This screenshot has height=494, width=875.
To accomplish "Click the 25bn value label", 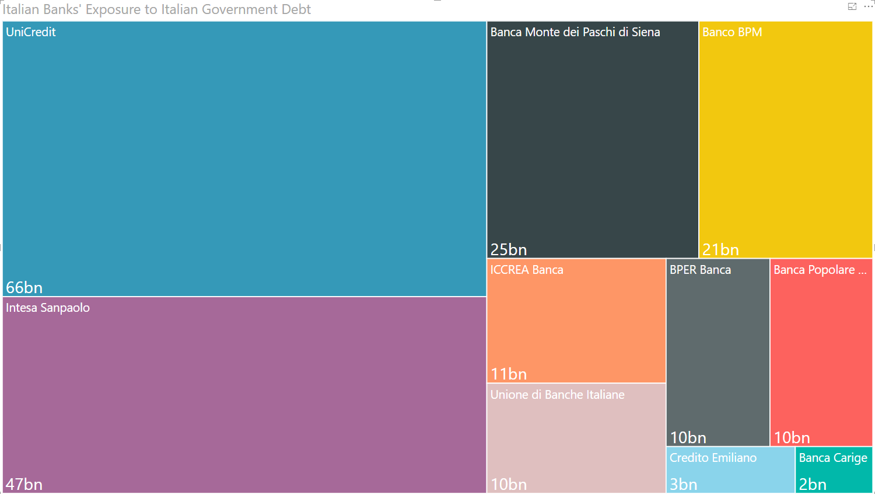I will tap(509, 249).
